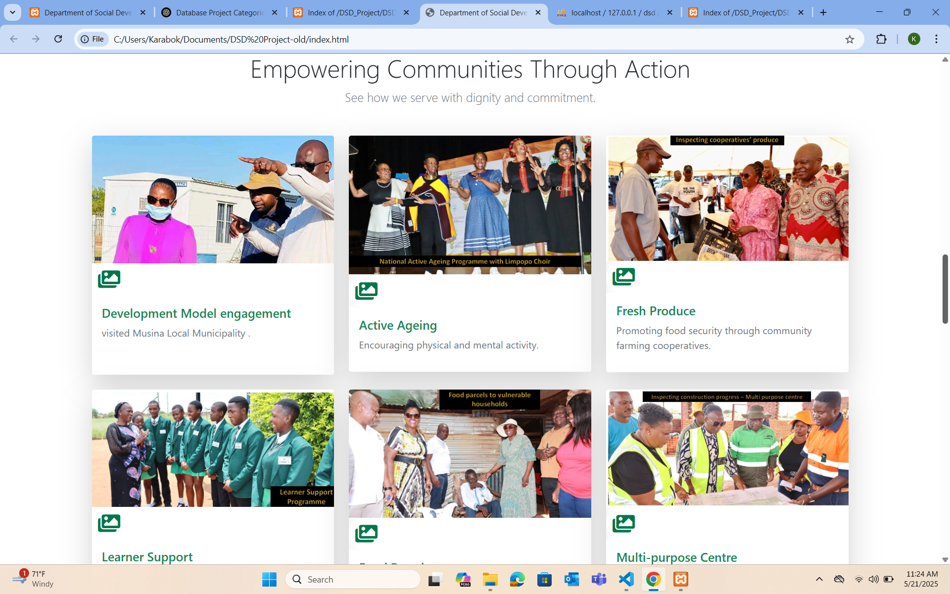Click gallery icon on Learner Support card
Viewport: 950px width, 594px height.
click(x=109, y=523)
